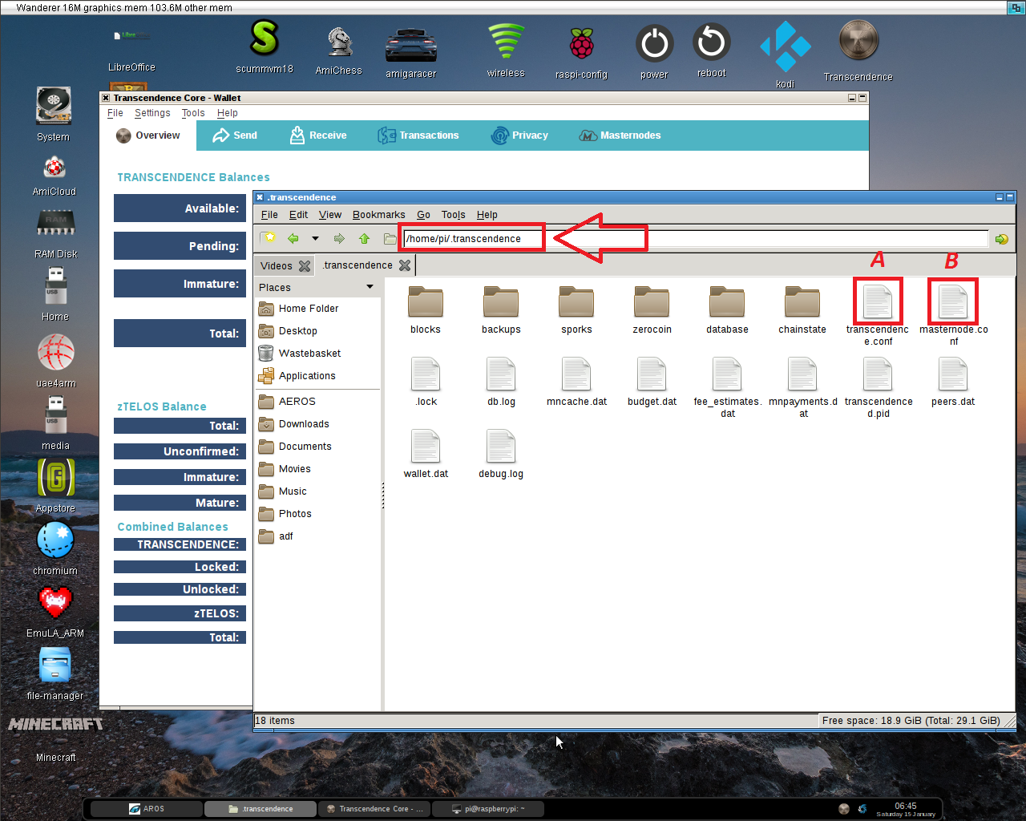Open the wallet window's File menu
1026x821 pixels.
click(x=115, y=113)
